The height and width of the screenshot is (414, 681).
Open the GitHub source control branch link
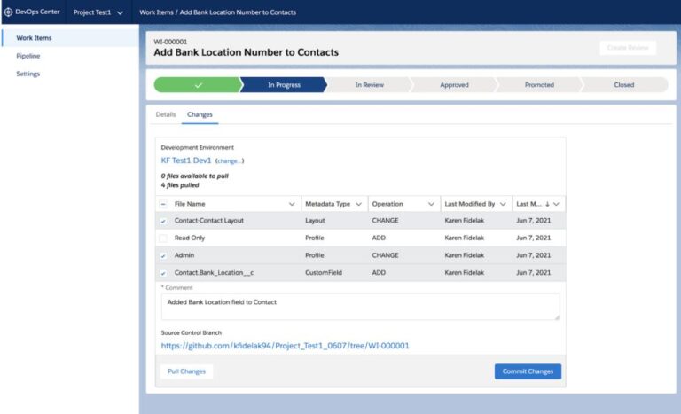click(x=285, y=346)
